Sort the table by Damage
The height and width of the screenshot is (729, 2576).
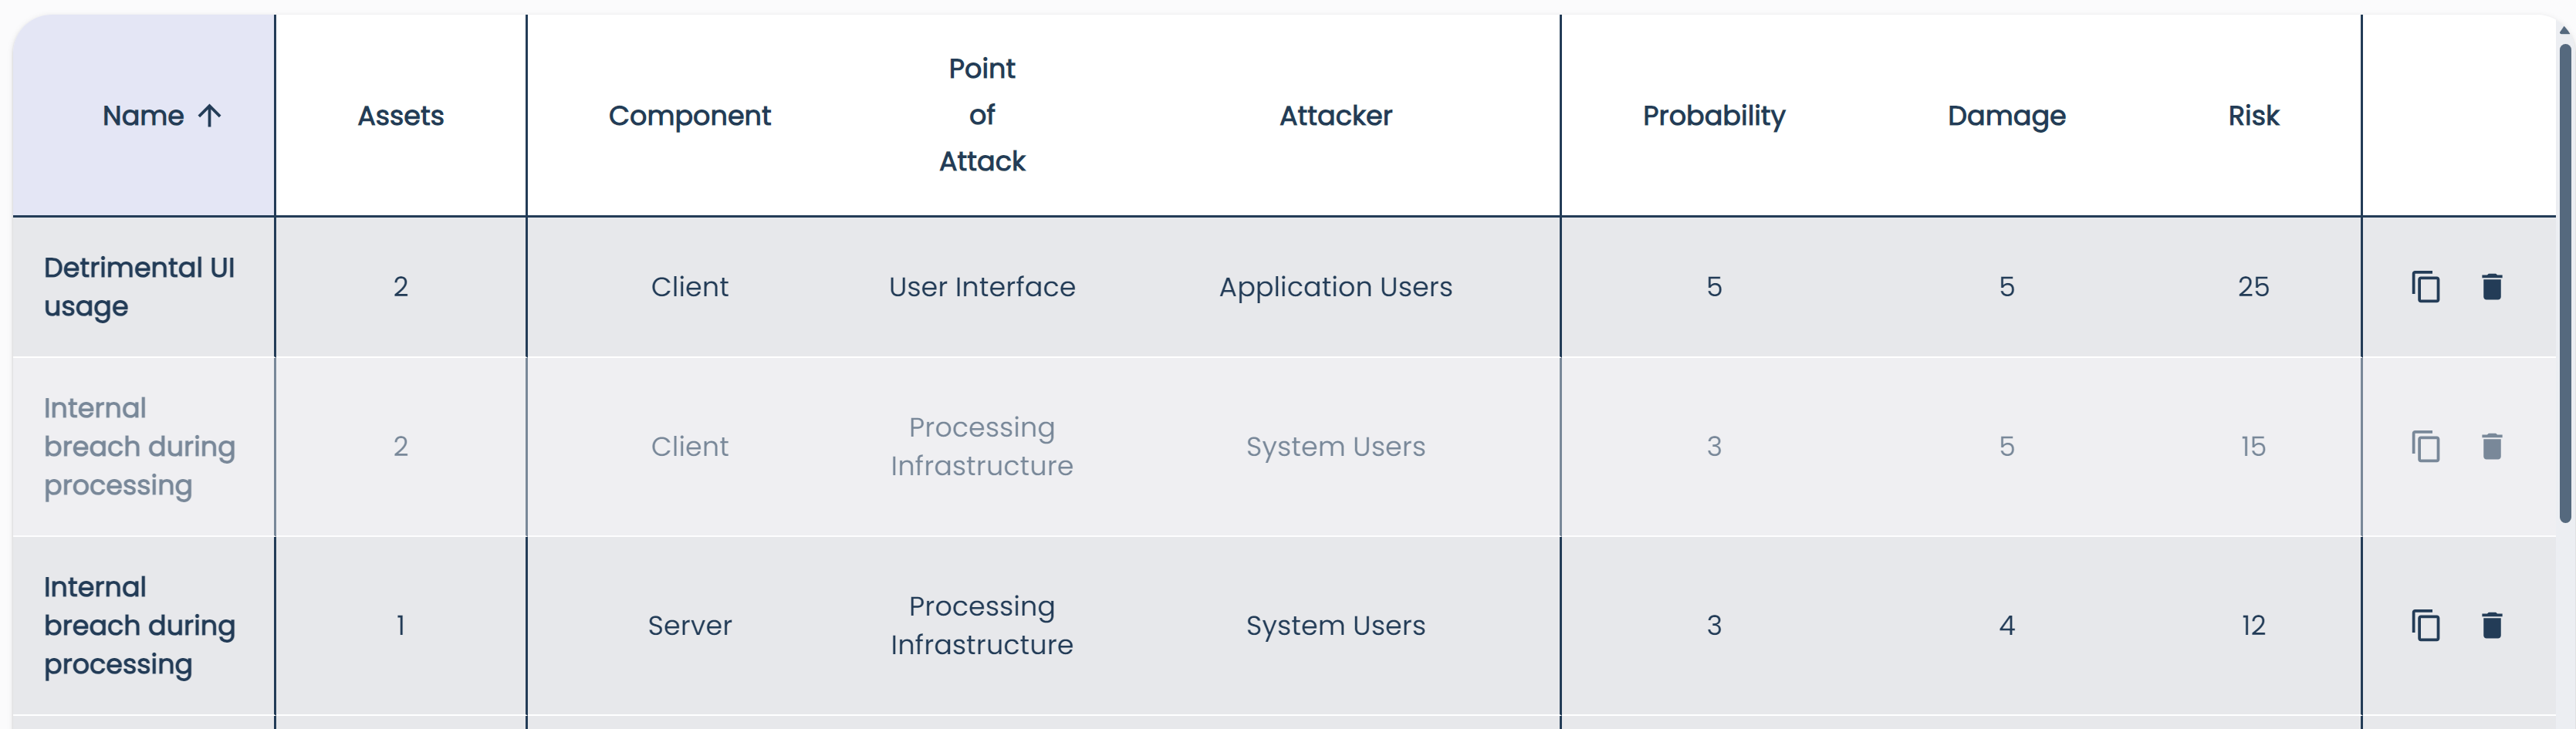point(2006,116)
